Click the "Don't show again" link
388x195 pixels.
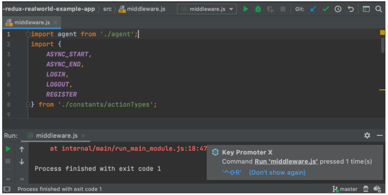click(x=277, y=172)
